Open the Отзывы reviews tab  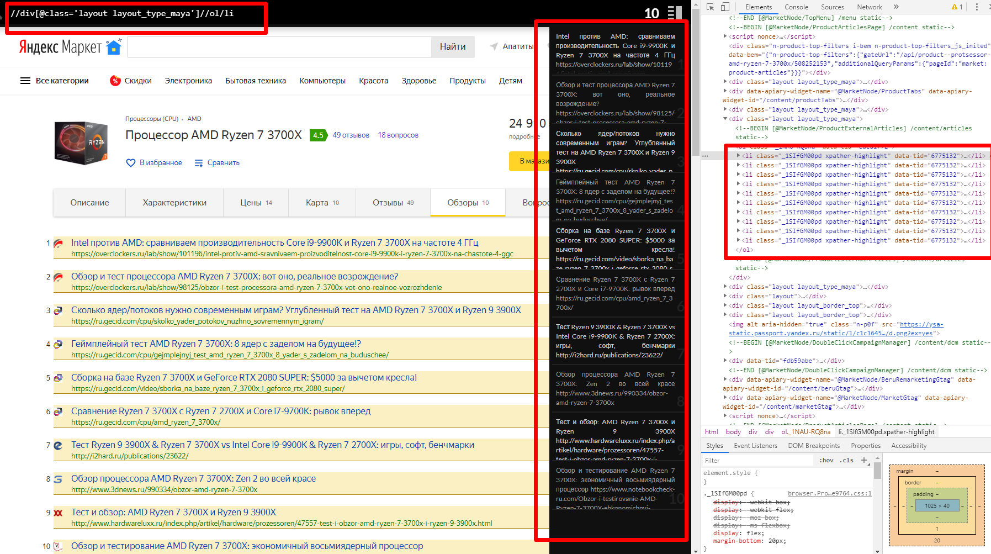[393, 203]
